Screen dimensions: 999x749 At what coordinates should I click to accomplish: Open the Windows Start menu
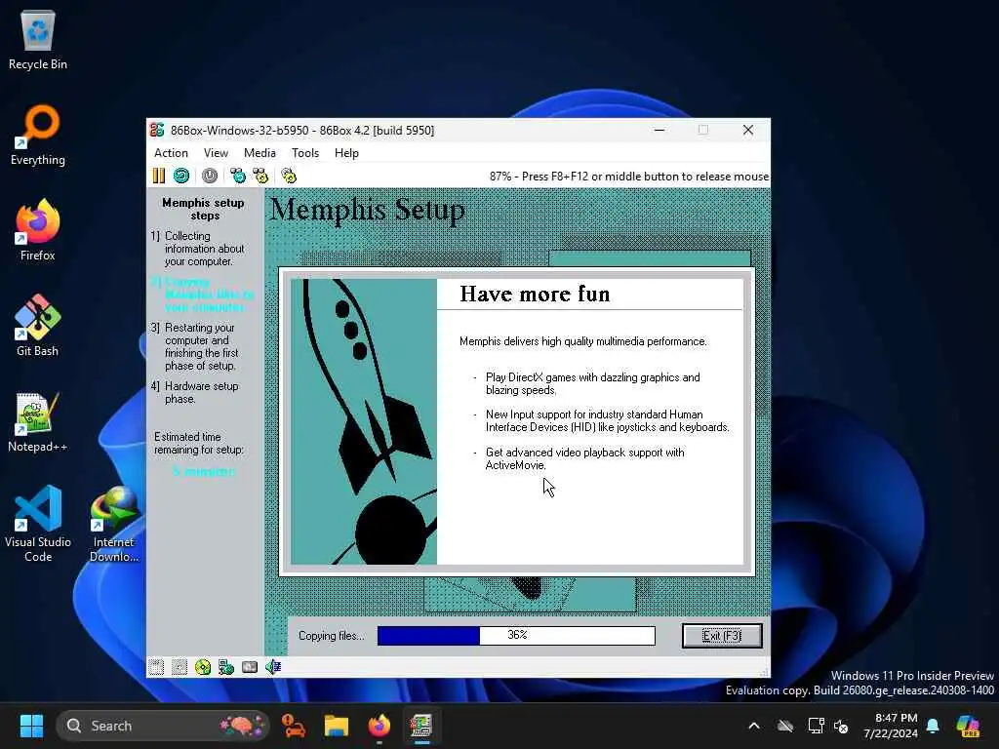pos(31,726)
